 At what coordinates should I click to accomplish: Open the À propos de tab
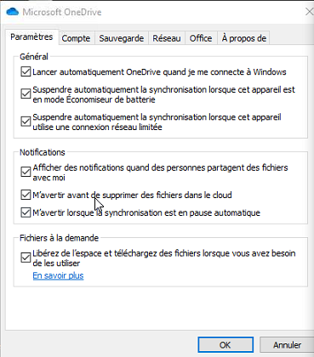[x=244, y=38]
